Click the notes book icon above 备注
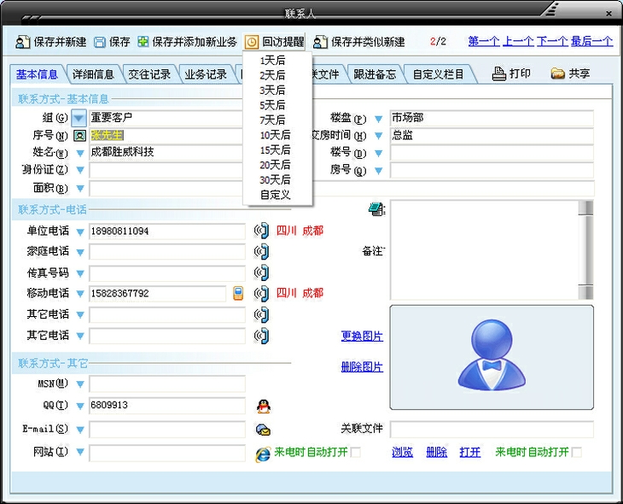 tap(376, 209)
